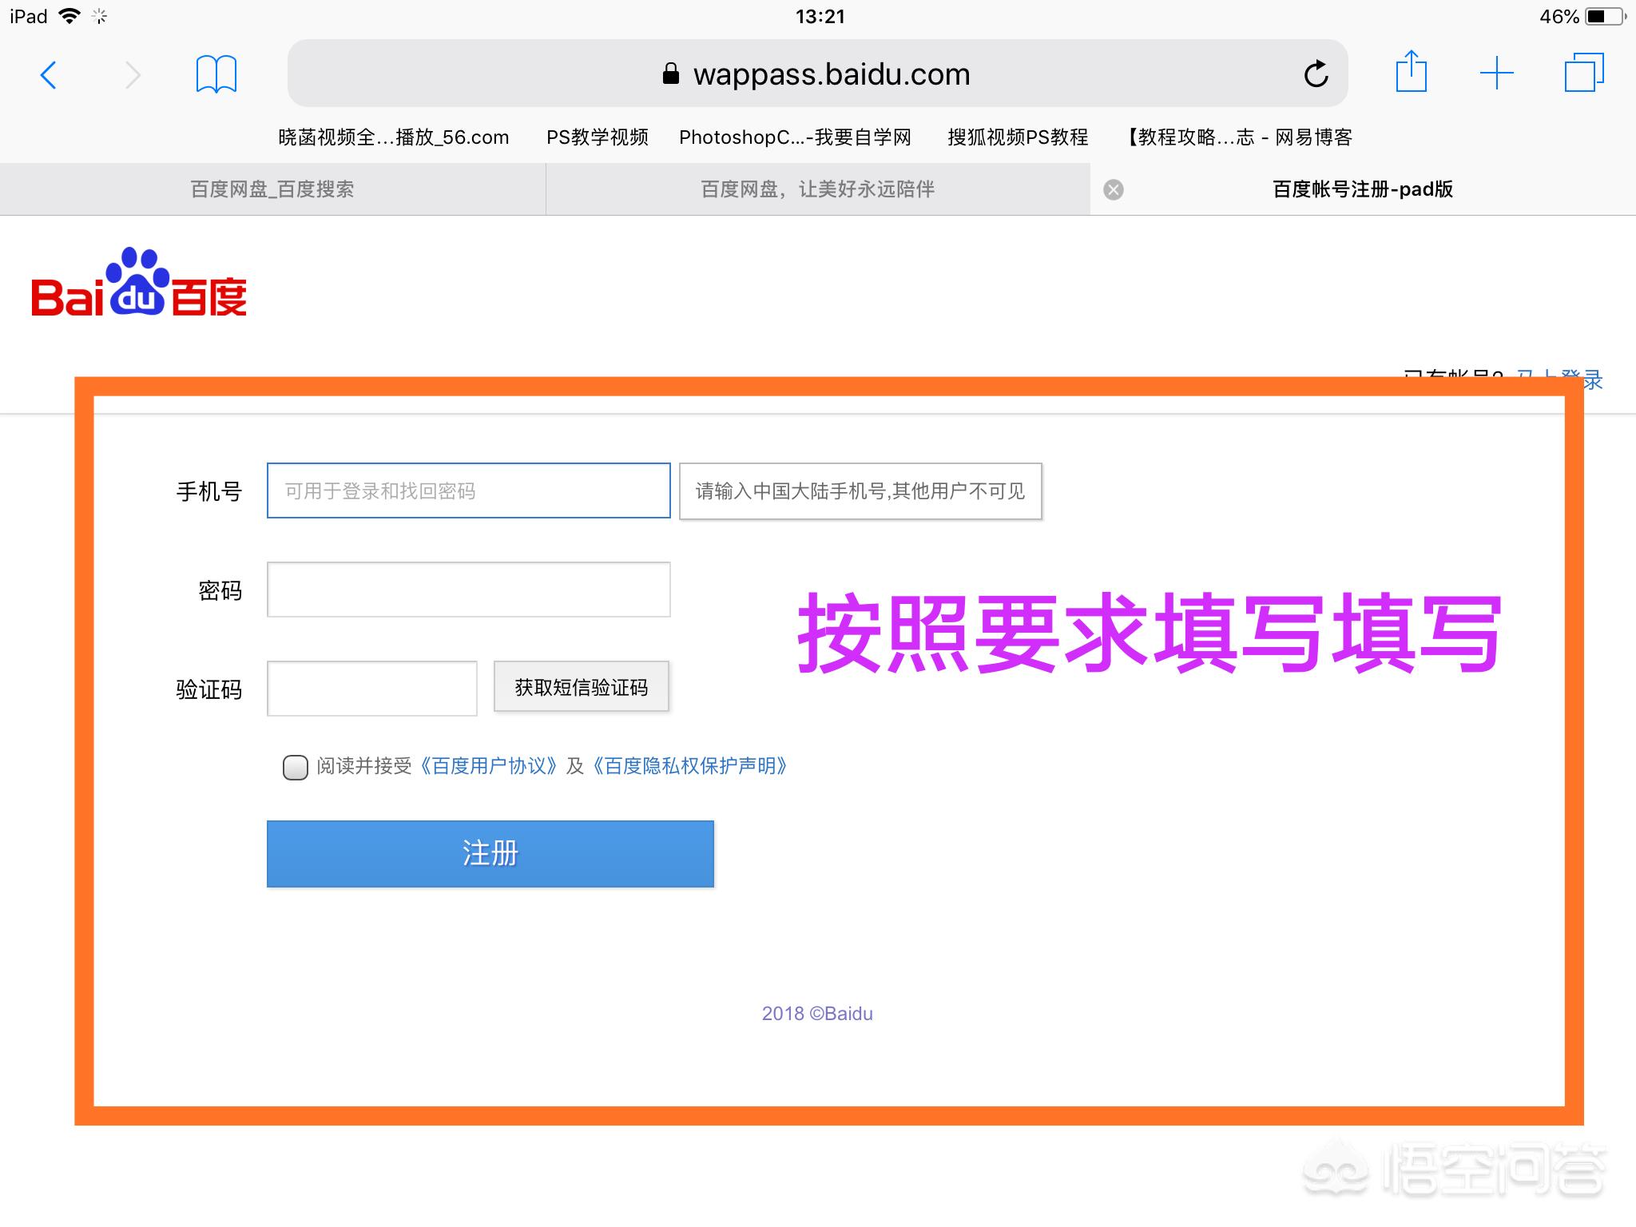Open the bookmarks book icon
The image size is (1636, 1227).
216,74
